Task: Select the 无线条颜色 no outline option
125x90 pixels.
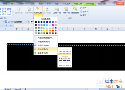Action: coord(45,19)
